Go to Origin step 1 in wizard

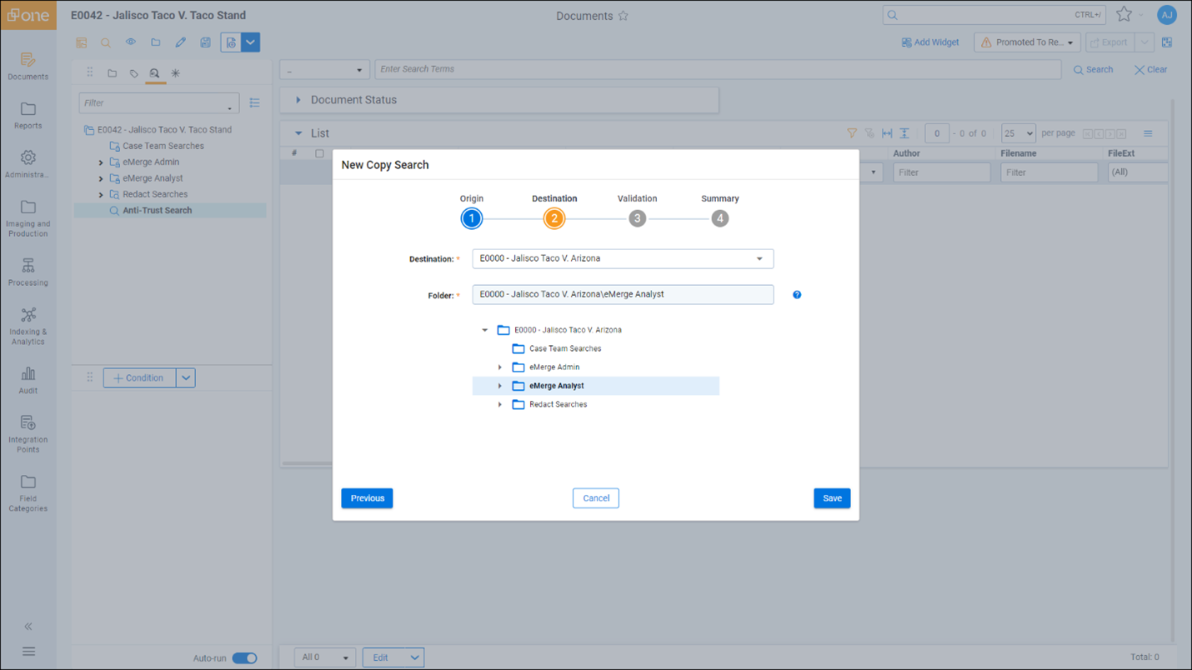[x=472, y=218]
